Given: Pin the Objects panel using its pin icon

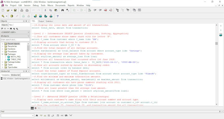Looking at the screenshot, I should 26,21.
